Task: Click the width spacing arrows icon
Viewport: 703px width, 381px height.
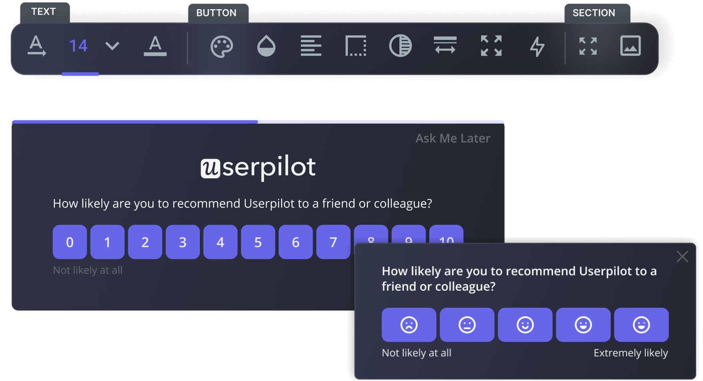Action: pyautogui.click(x=445, y=45)
